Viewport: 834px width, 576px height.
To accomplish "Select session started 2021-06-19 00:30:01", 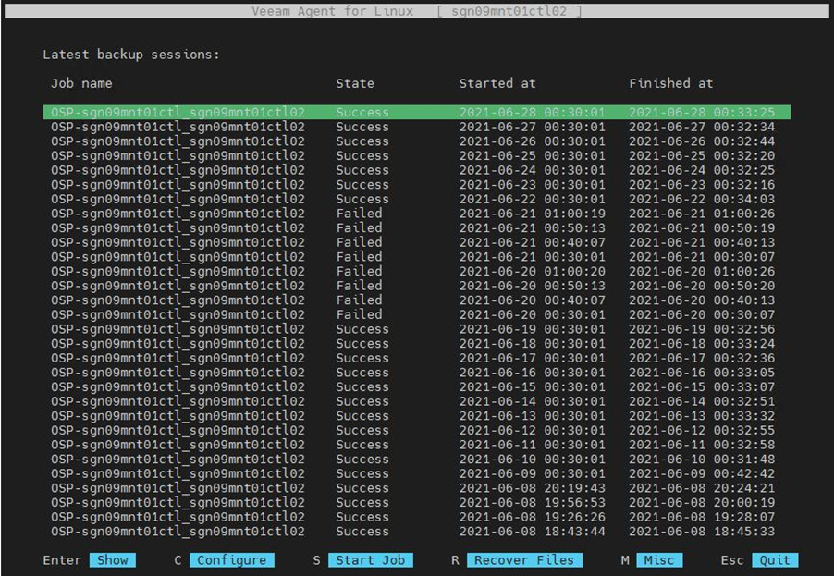I will (416, 329).
